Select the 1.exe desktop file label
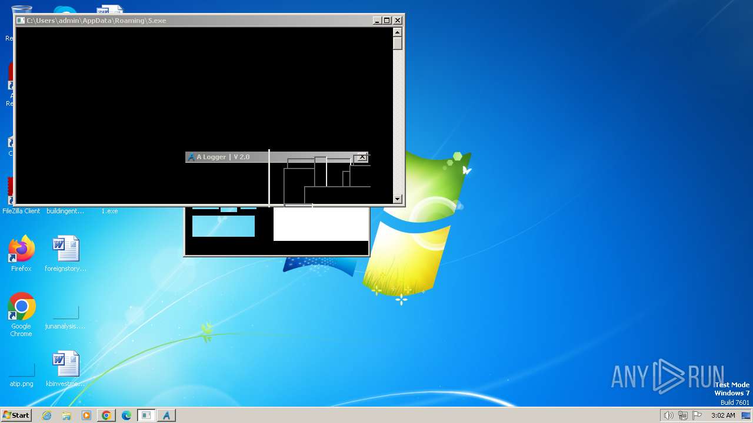The image size is (753, 423). click(109, 211)
